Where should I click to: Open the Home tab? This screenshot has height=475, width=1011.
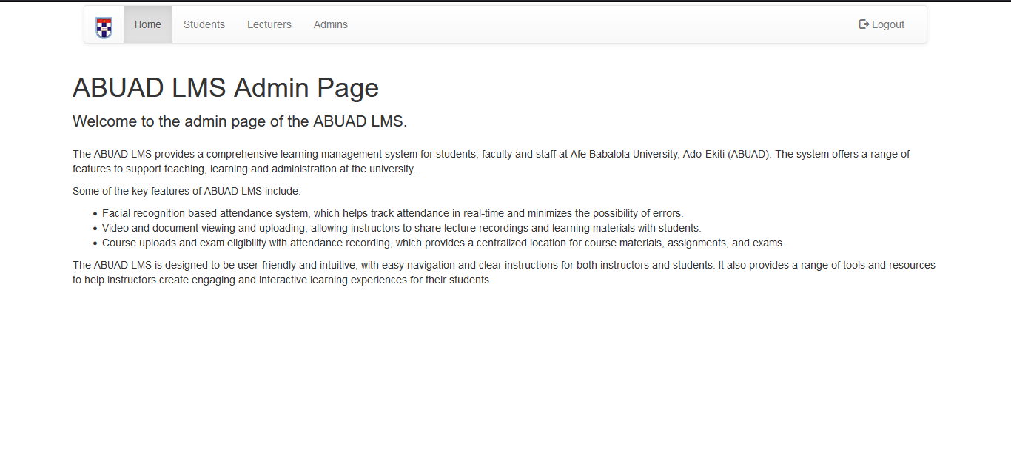point(148,24)
